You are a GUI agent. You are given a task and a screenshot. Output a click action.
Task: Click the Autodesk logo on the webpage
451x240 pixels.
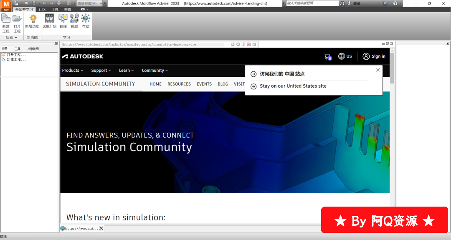pos(83,56)
